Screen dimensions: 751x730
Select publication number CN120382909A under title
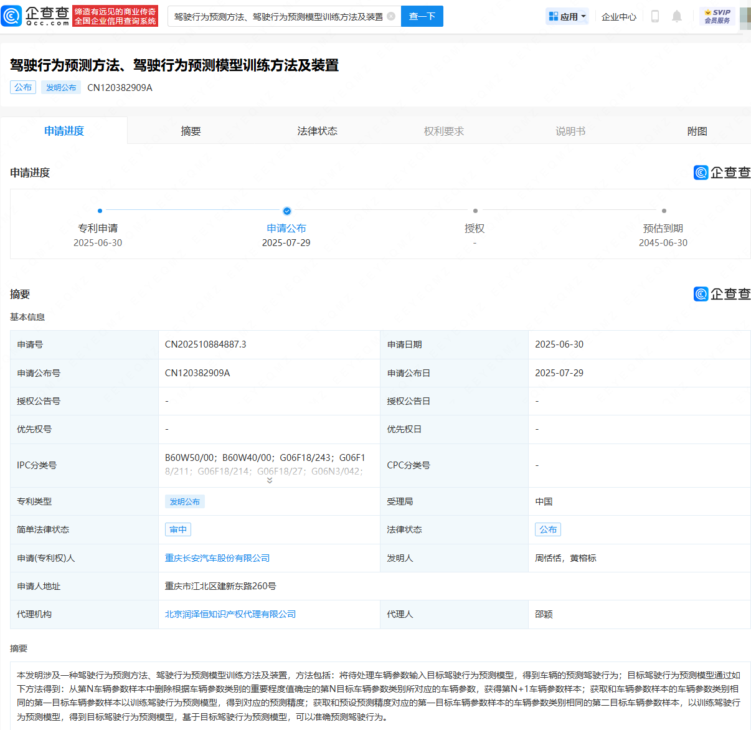pyautogui.click(x=120, y=88)
